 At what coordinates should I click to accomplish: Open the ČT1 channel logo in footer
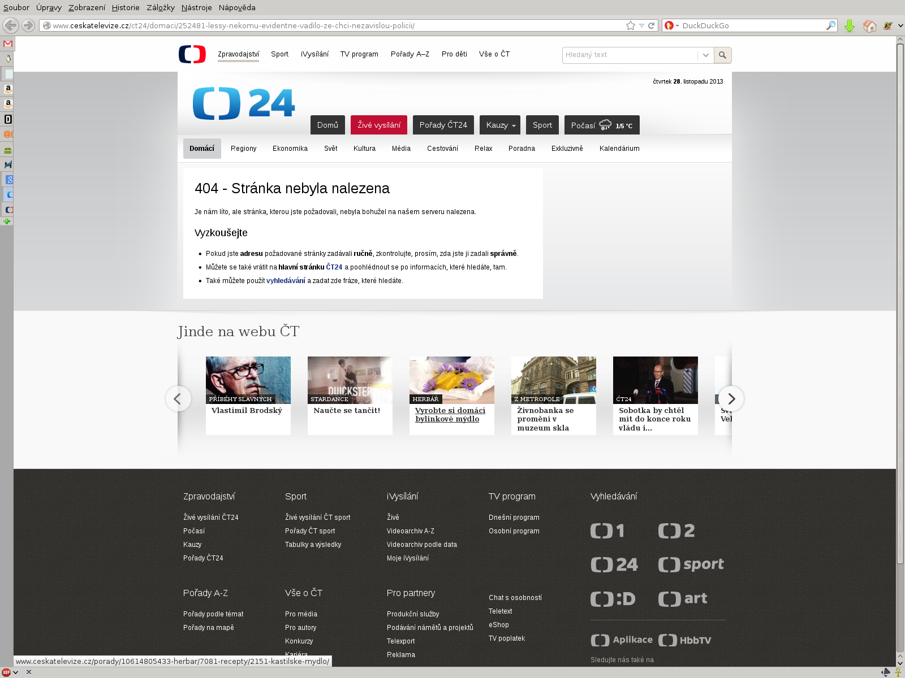607,531
